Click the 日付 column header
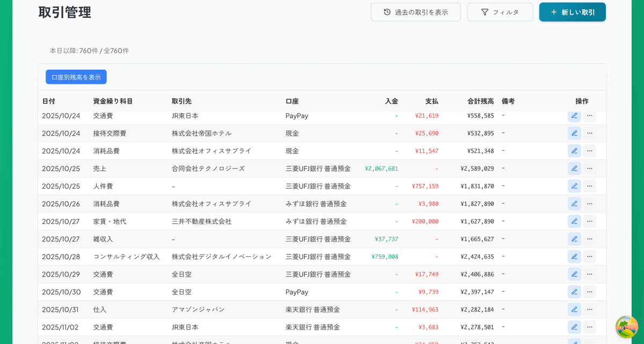 coord(48,101)
